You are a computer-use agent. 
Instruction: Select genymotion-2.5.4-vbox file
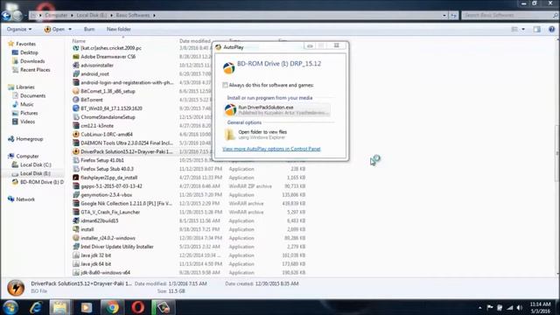[x=106, y=195]
